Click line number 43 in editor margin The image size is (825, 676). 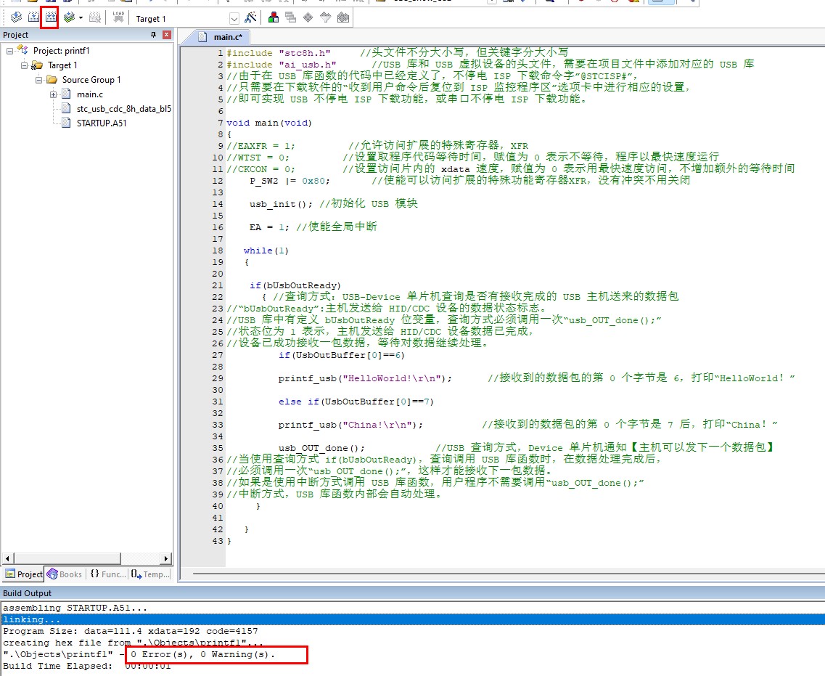point(217,541)
